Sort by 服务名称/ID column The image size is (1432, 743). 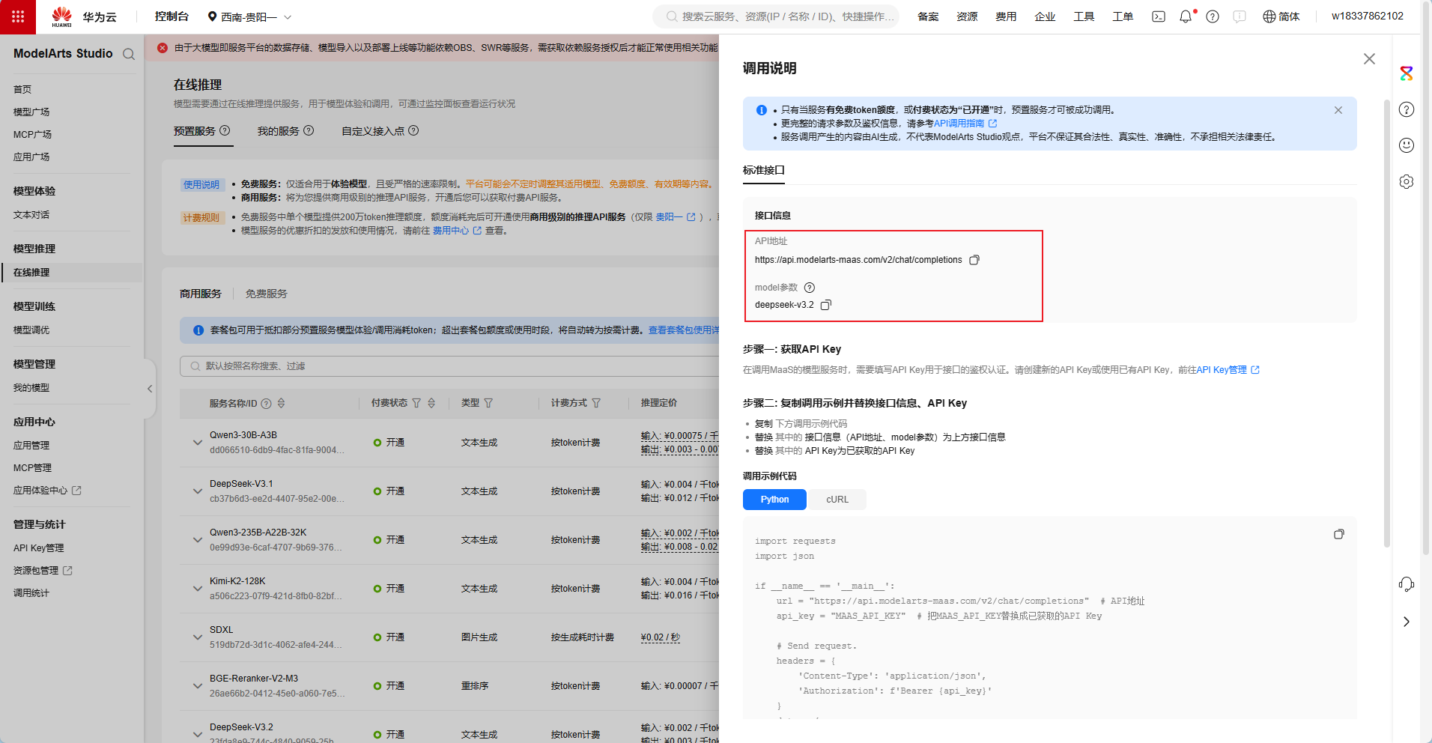282,403
